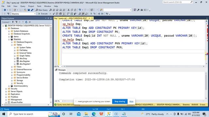Expand the demo database node

click(x=9, y=37)
